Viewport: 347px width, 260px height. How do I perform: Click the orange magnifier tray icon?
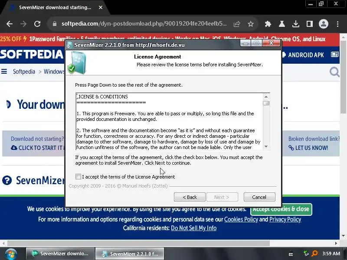[314, 253]
